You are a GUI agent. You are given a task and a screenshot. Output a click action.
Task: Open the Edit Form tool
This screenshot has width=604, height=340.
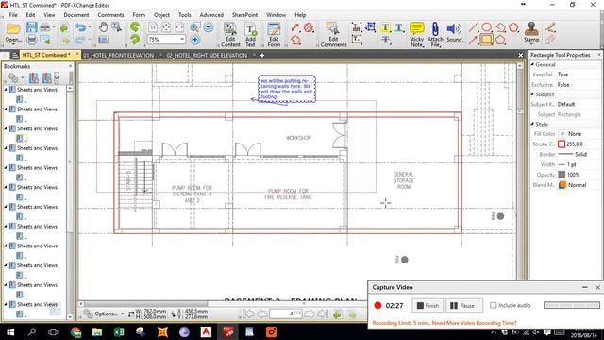pos(274,34)
